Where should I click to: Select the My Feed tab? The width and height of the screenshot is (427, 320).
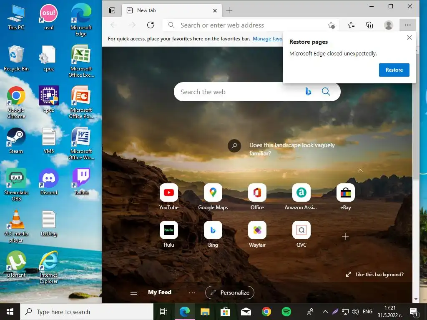160,292
